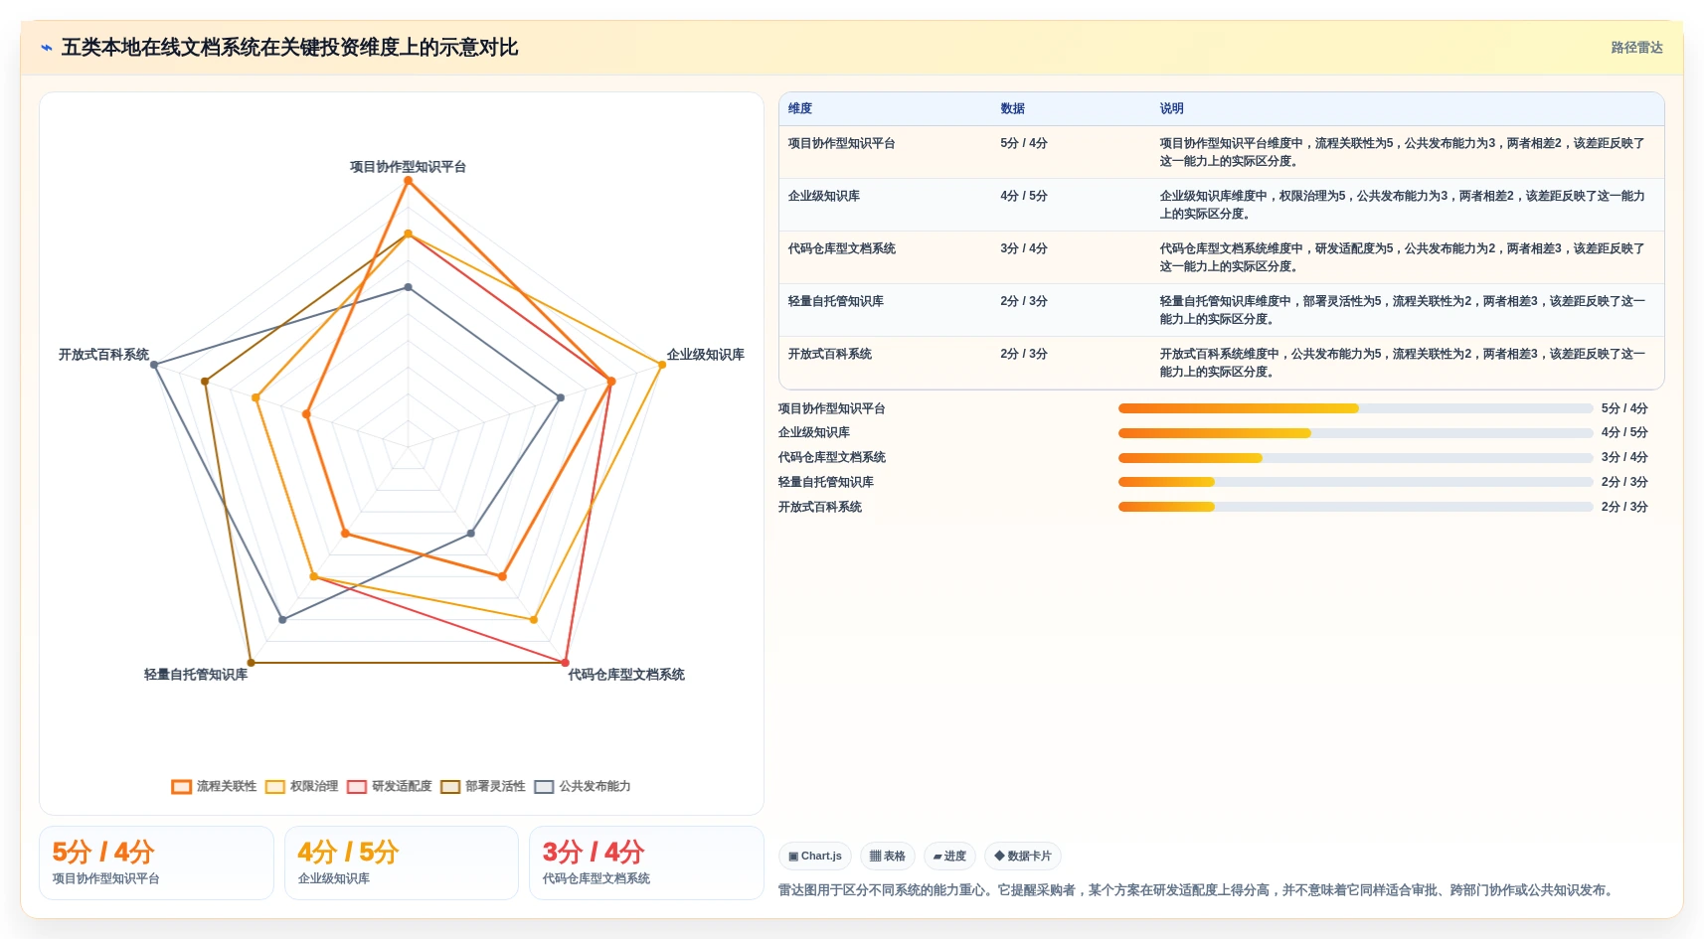Click radar axis label 企业级知识库
Viewport: 1704px width, 939px height.
[705, 355]
